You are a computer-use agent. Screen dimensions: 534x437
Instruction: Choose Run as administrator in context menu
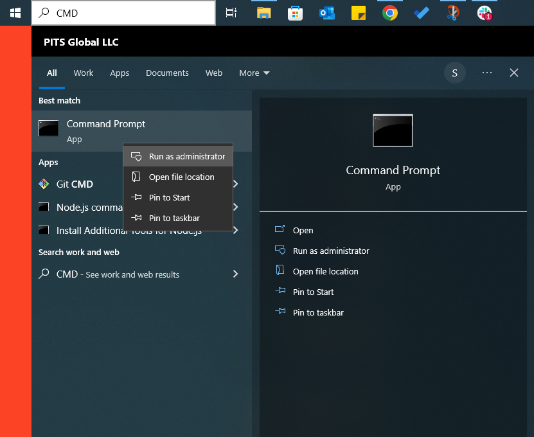(178, 156)
